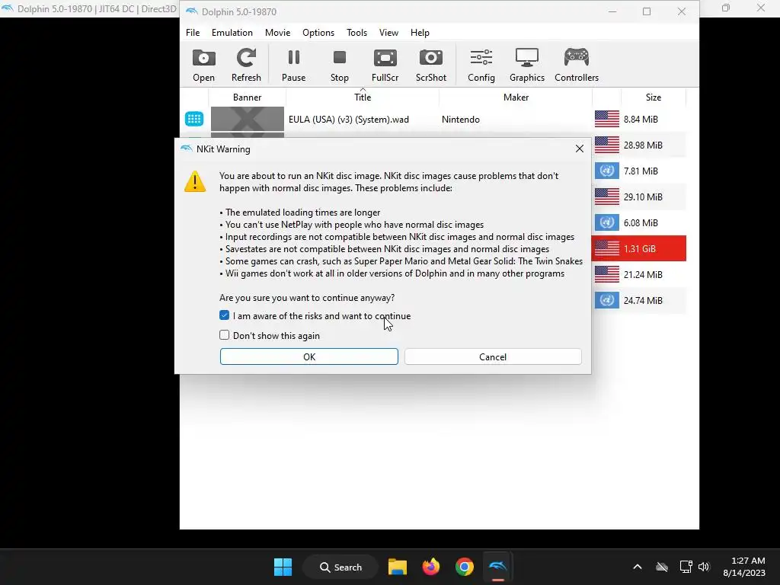Uncheck 'I am aware of the risks' checkbox

click(225, 315)
